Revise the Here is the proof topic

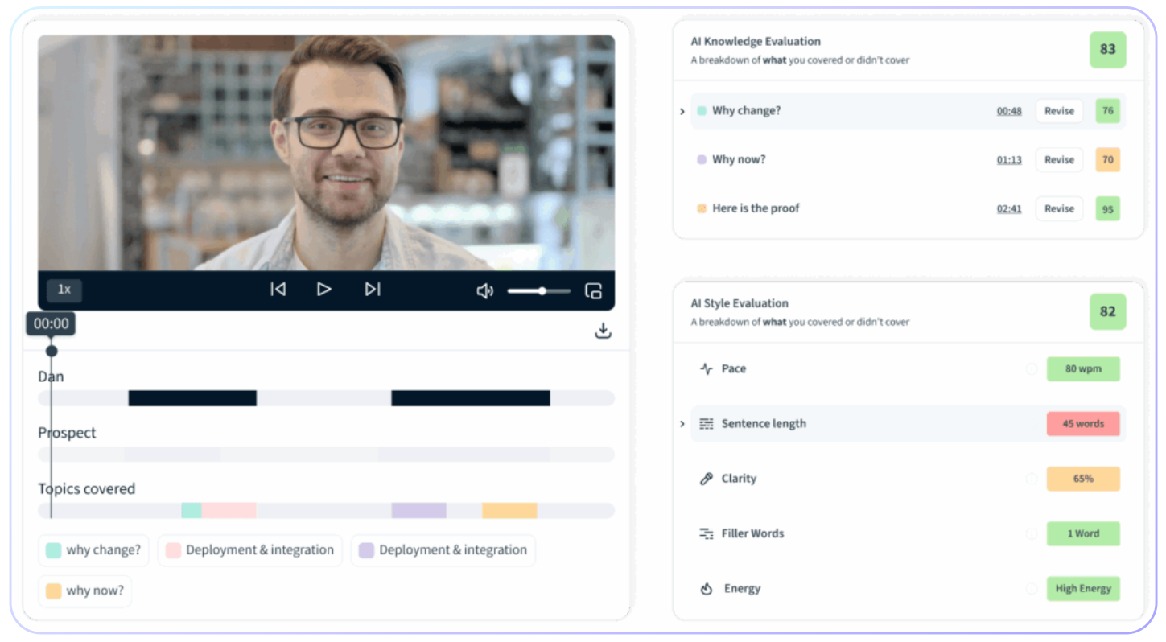coord(1059,208)
